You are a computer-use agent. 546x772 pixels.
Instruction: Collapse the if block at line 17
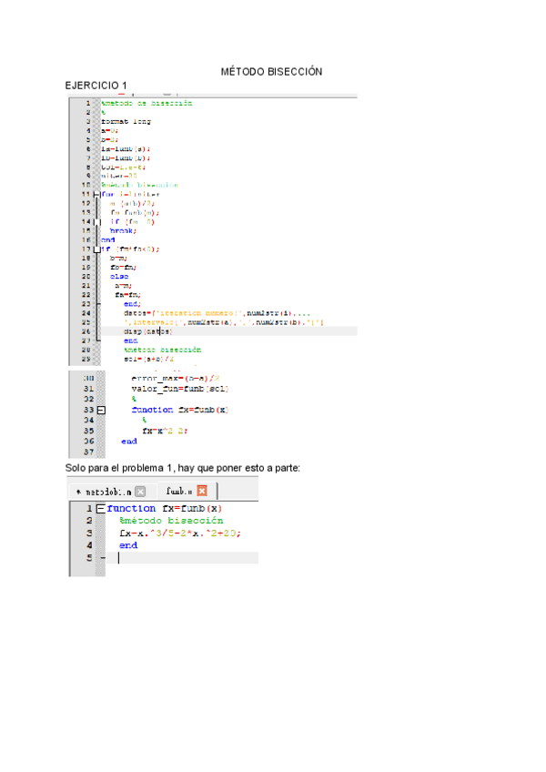coord(97,249)
